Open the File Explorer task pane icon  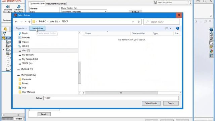tap(211, 43)
